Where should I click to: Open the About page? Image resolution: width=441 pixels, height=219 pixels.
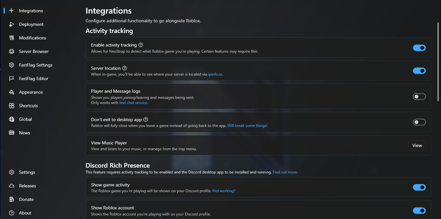pos(25,213)
